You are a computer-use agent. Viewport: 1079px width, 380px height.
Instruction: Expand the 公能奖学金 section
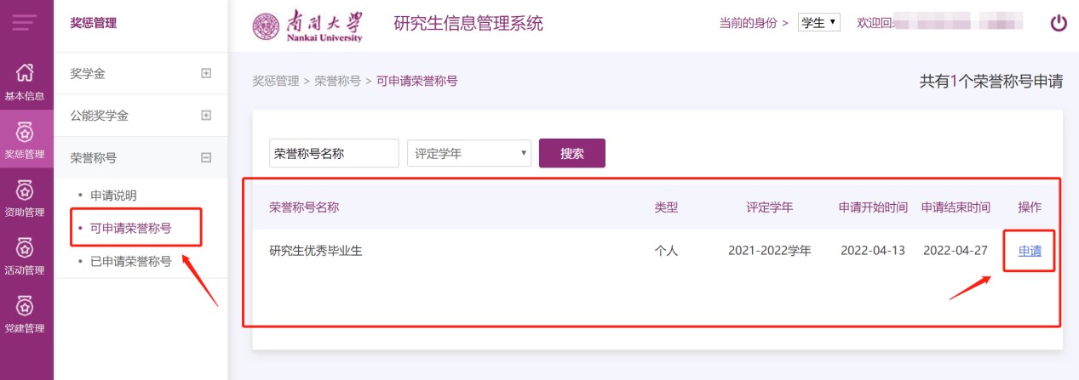[x=205, y=115]
